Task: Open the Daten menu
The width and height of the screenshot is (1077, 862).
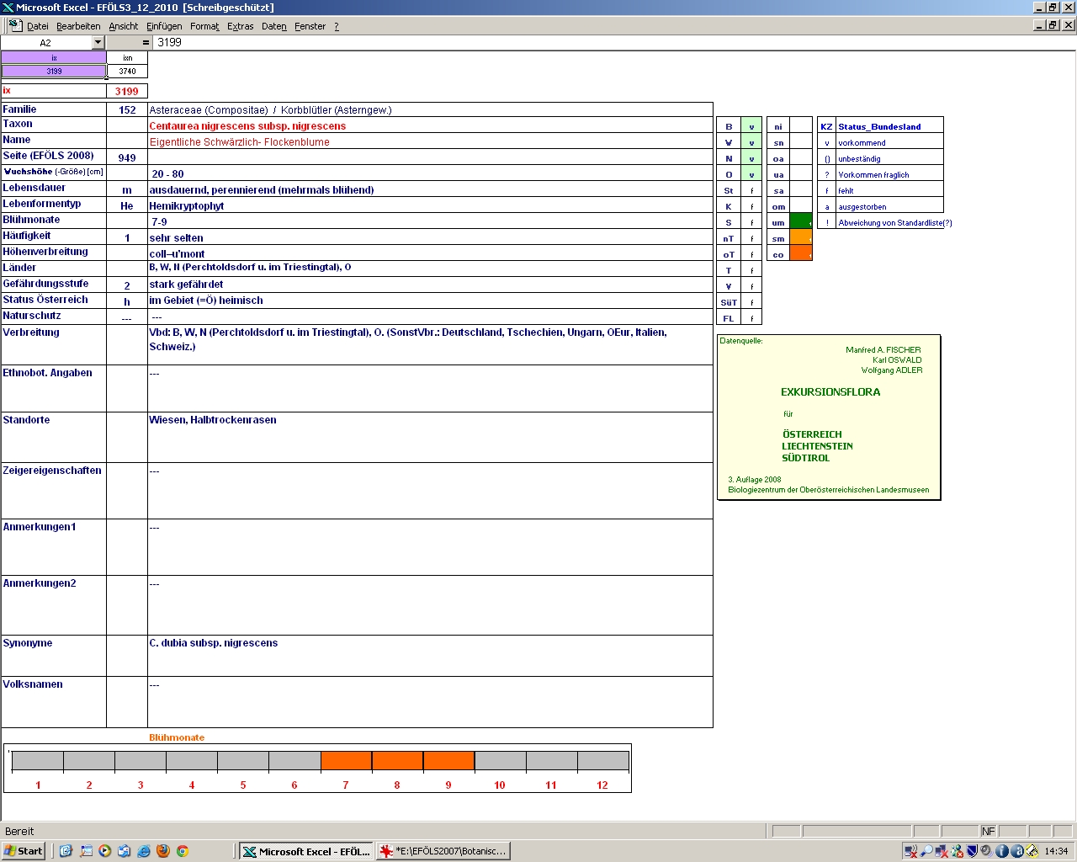Action: click(273, 26)
